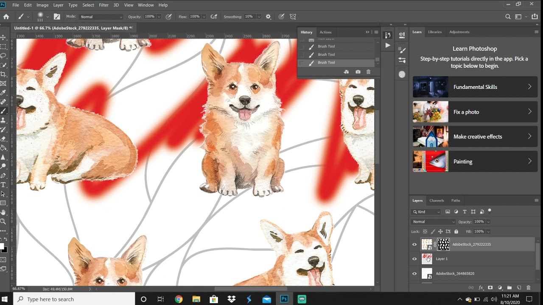Select the Eraser tool

pyautogui.click(x=3, y=139)
